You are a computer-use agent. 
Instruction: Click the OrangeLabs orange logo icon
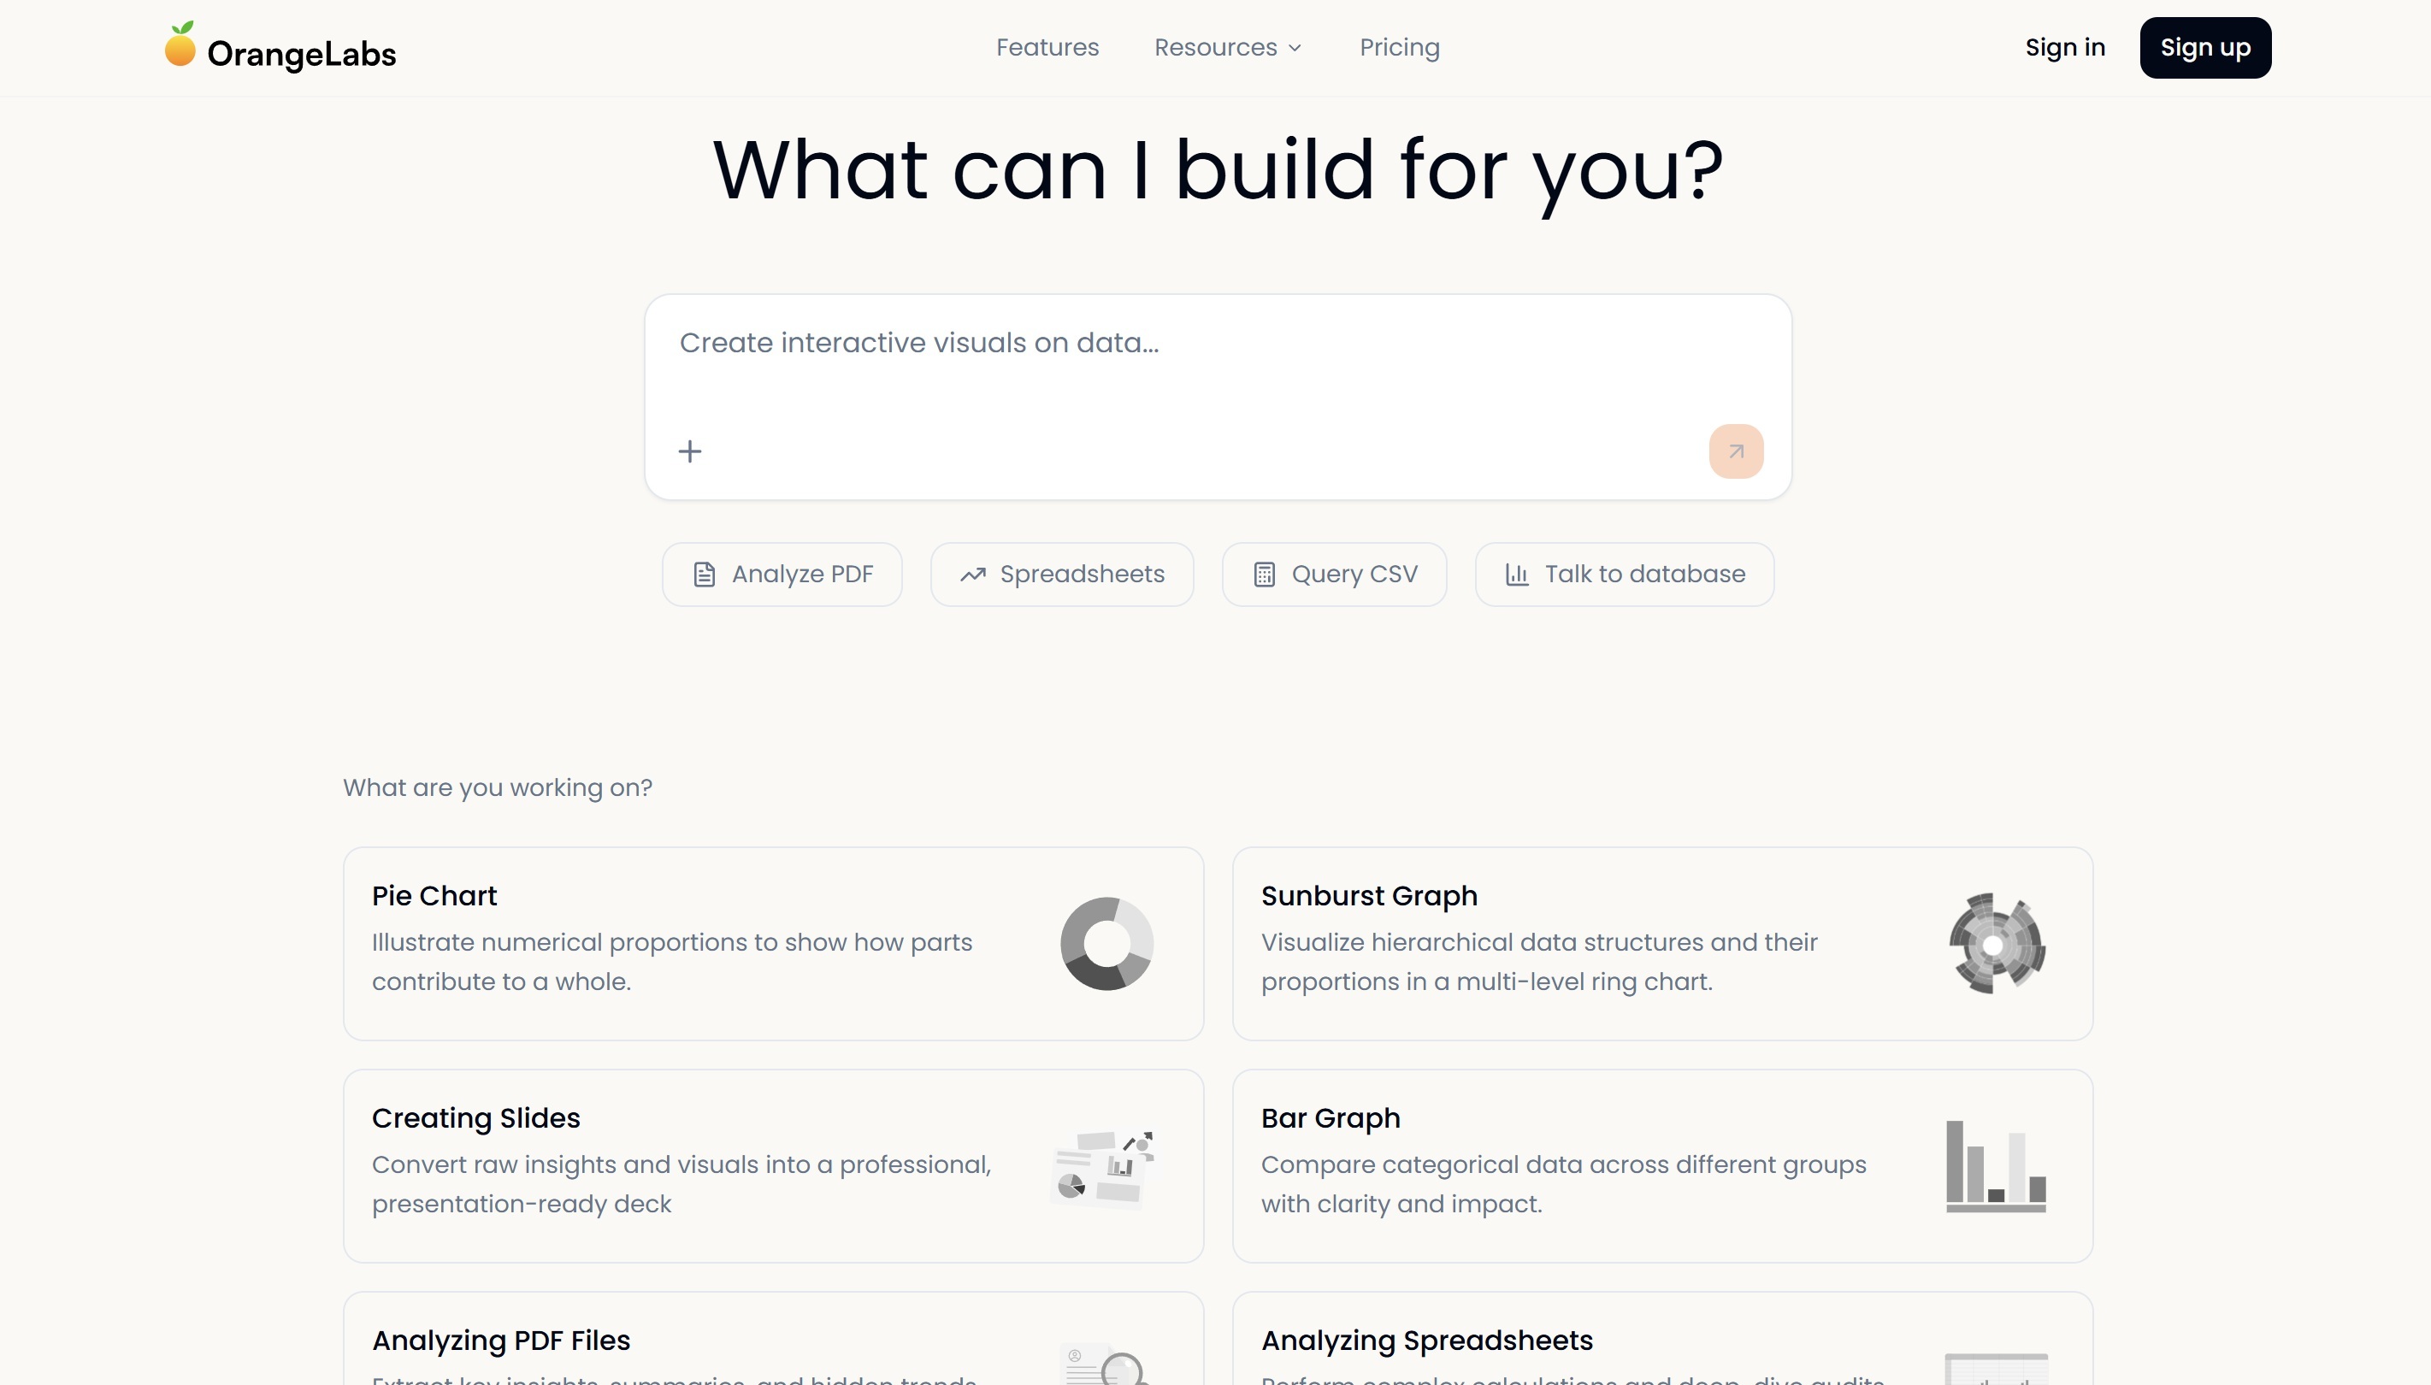pyautogui.click(x=180, y=44)
